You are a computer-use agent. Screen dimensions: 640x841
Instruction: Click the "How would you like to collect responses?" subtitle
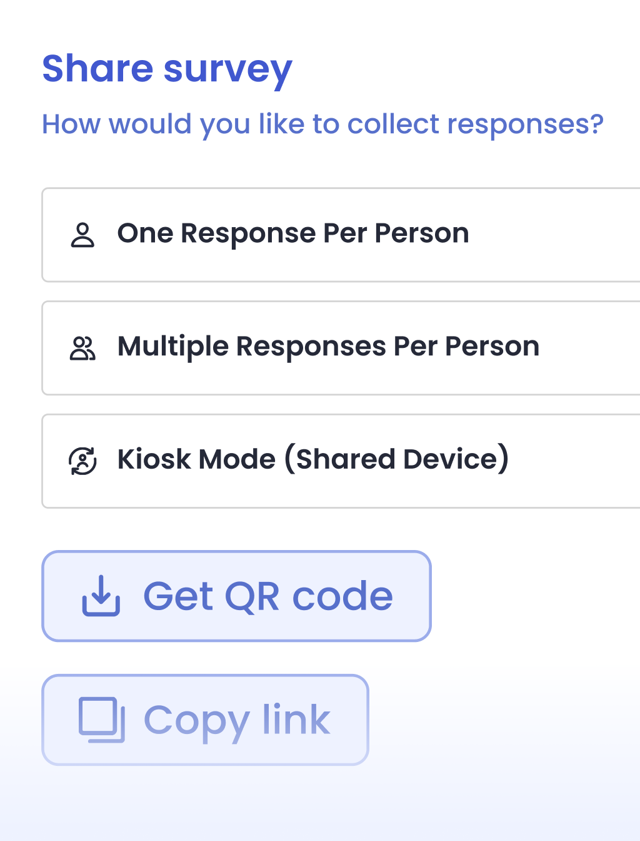coord(322,124)
